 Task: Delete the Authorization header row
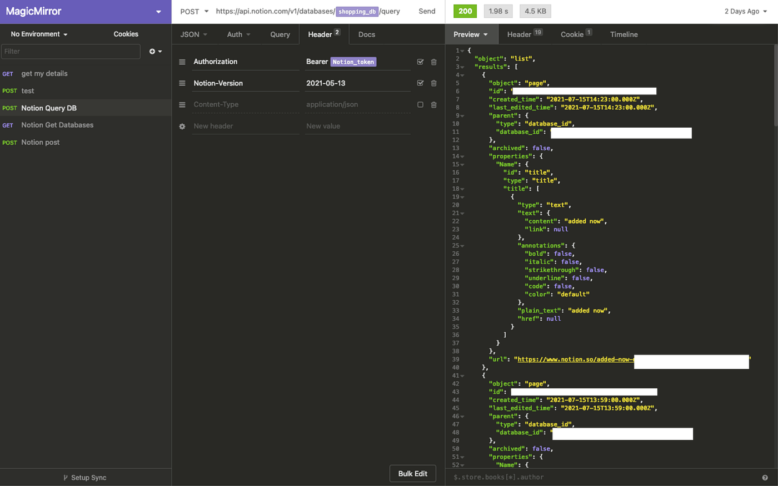pyautogui.click(x=433, y=62)
